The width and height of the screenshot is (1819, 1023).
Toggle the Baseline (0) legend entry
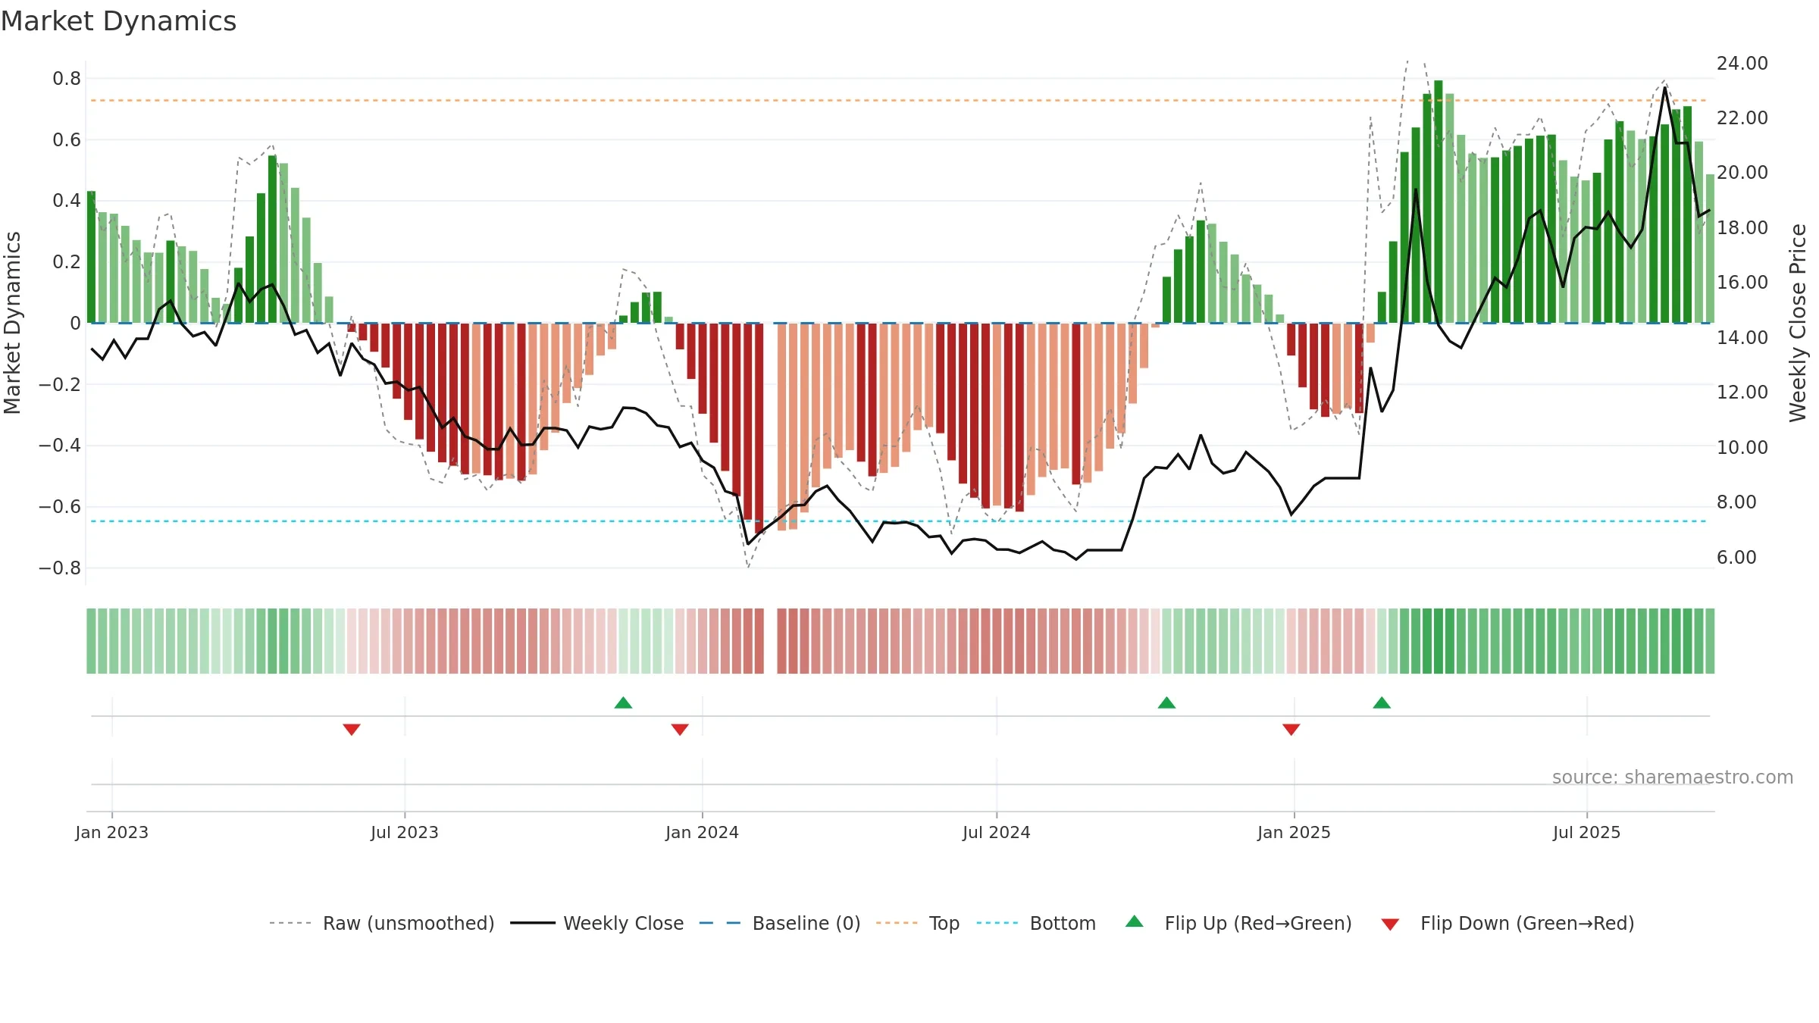point(780,923)
